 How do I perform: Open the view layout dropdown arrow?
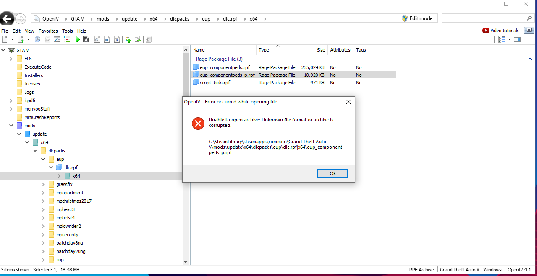point(509,39)
